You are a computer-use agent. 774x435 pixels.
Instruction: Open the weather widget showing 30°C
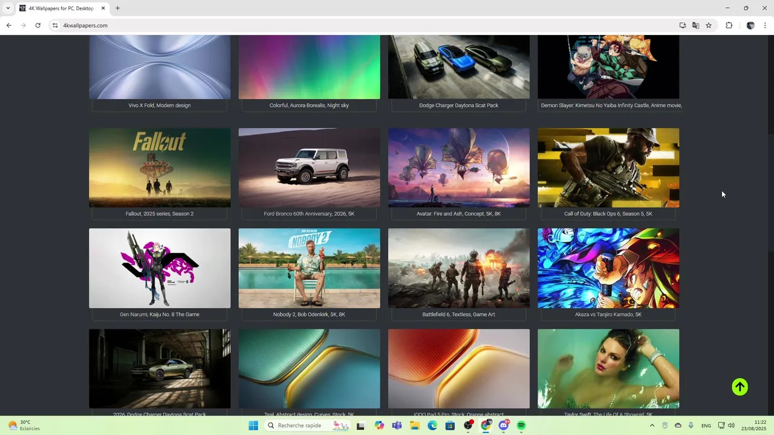pos(24,425)
